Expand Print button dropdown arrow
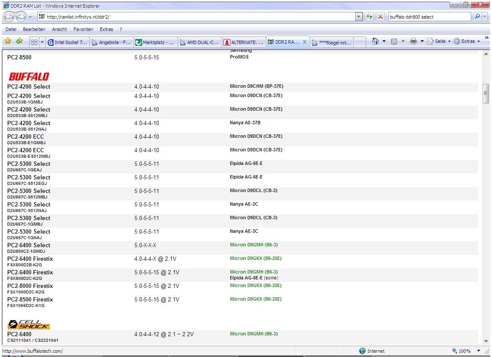Viewport: 492px width, 357px height. pyautogui.click(x=422, y=41)
